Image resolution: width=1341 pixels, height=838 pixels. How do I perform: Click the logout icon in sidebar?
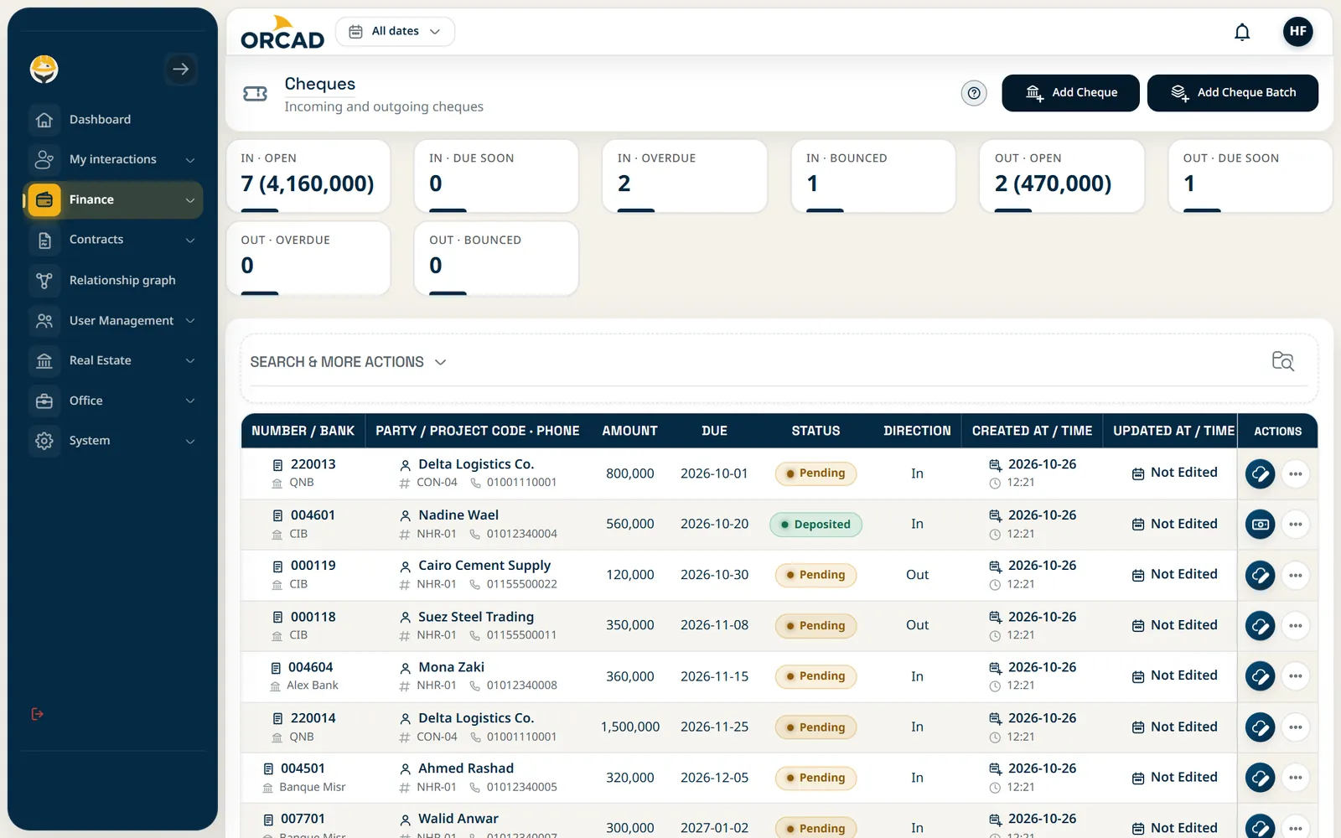point(37,714)
